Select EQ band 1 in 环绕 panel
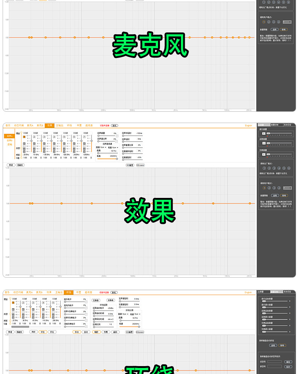This screenshot has height=374, width=301. pos(13,303)
